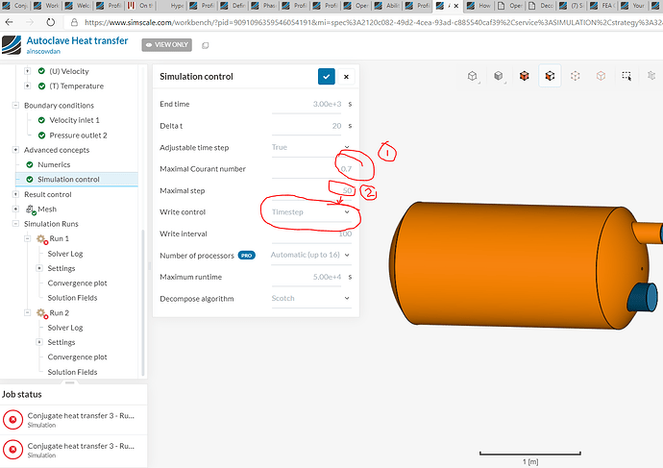Select Pressure outlet 2 boundary condition

[x=78, y=135]
